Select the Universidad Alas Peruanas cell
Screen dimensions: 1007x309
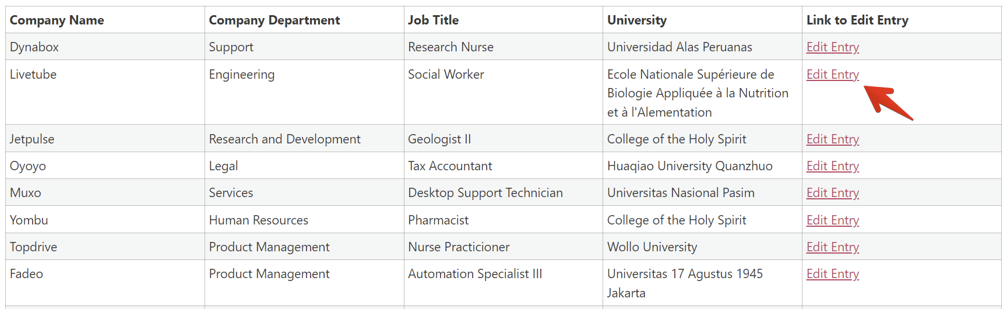tap(679, 47)
